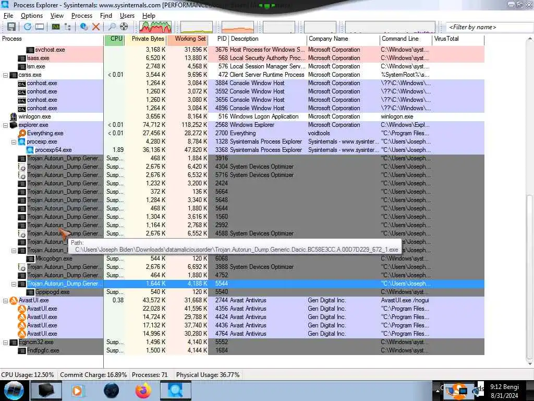
Task: Sort by the Private Bytes column header
Action: 145,39
